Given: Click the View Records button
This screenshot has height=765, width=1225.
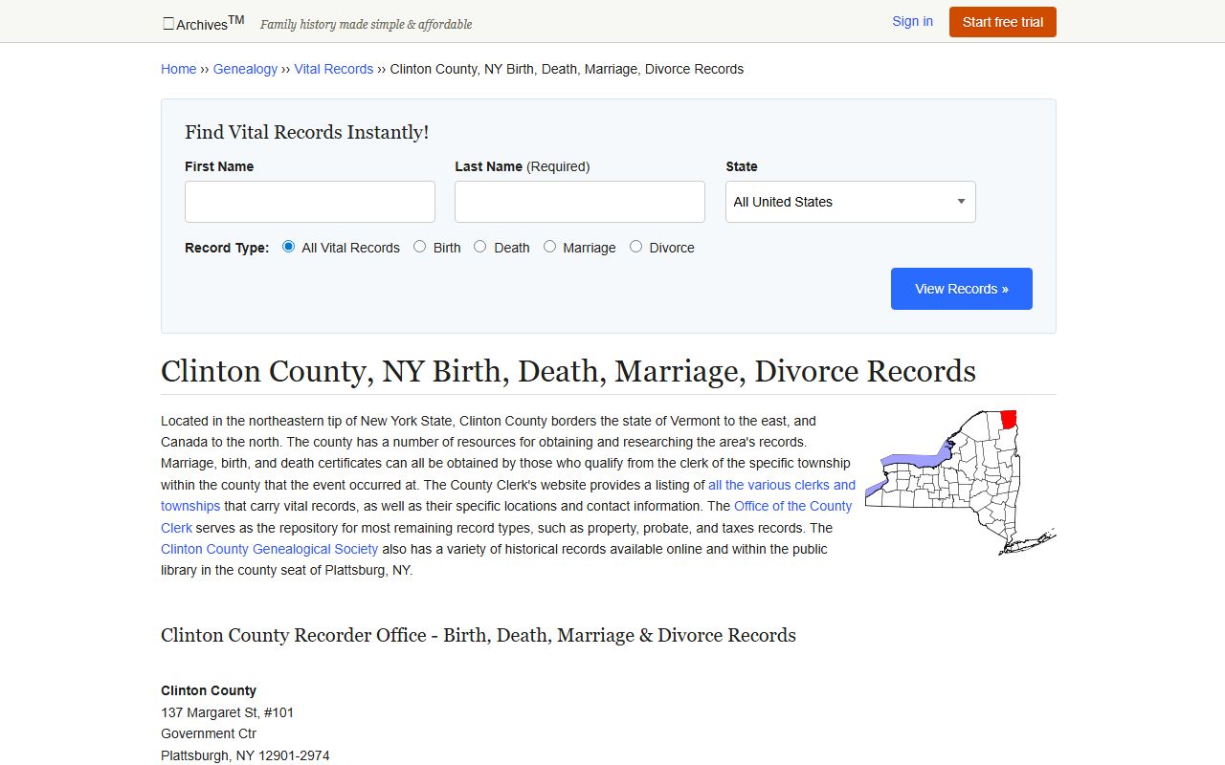Looking at the screenshot, I should tap(961, 289).
